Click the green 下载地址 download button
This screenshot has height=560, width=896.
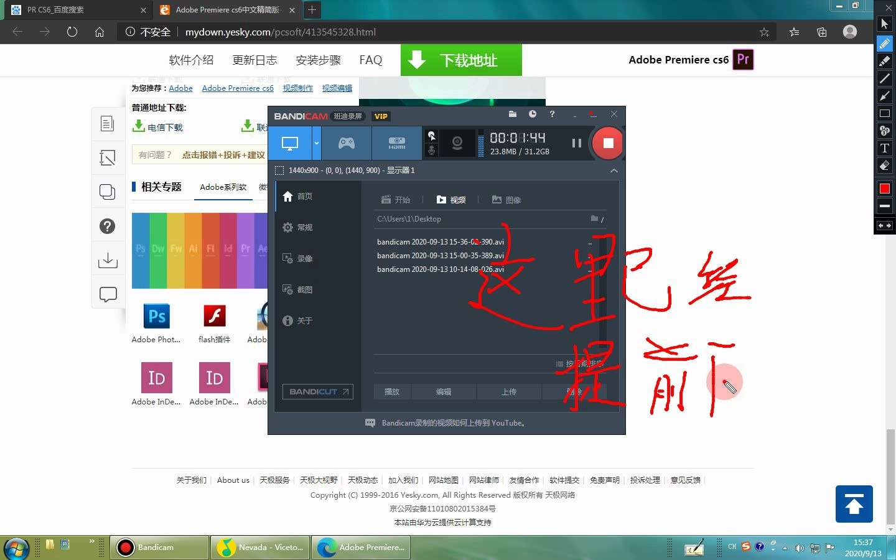[461, 60]
